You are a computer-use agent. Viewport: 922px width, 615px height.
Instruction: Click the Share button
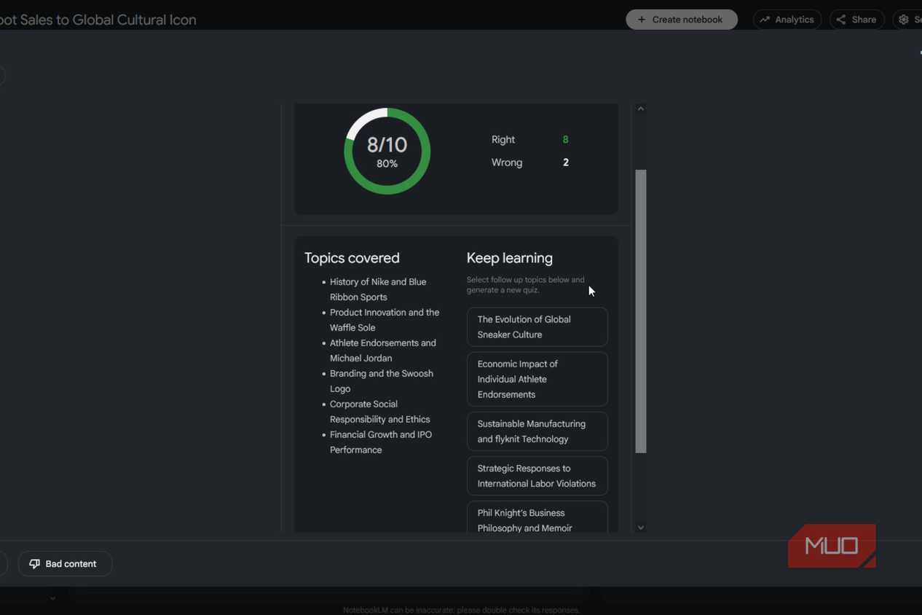click(x=856, y=20)
